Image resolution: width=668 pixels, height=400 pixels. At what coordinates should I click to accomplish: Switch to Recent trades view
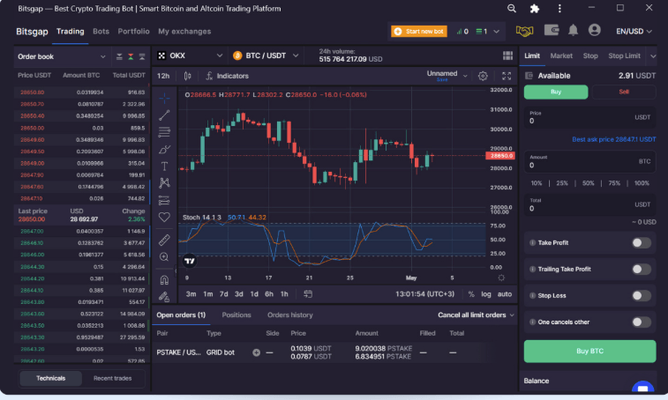pyautogui.click(x=112, y=378)
